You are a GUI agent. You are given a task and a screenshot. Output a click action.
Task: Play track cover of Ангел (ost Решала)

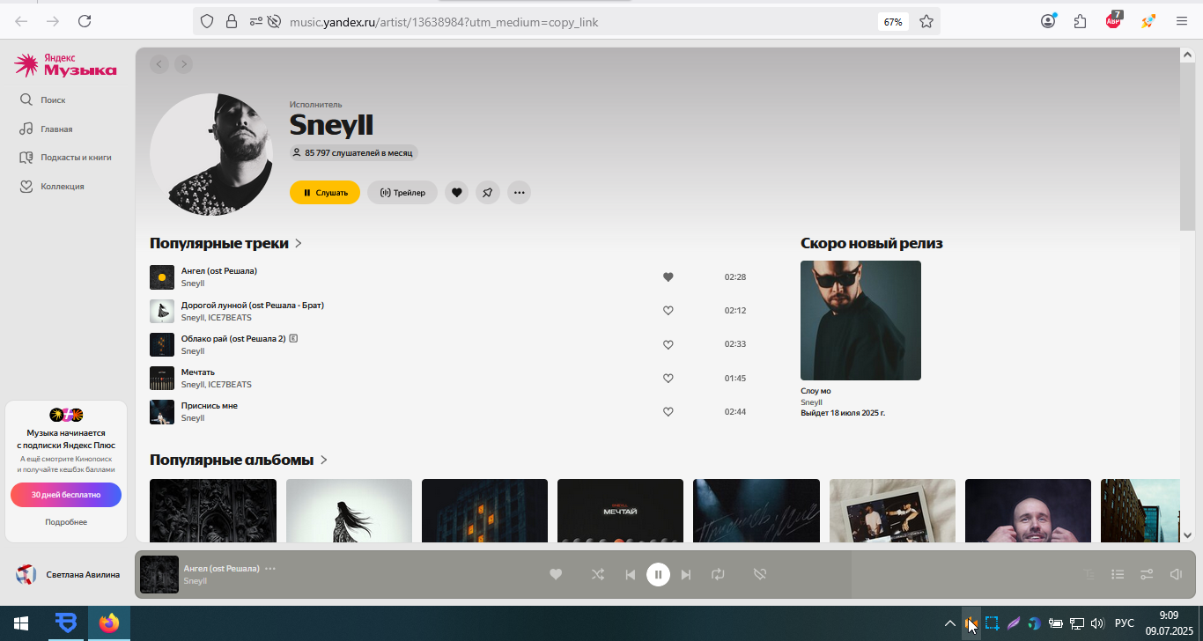tap(162, 277)
